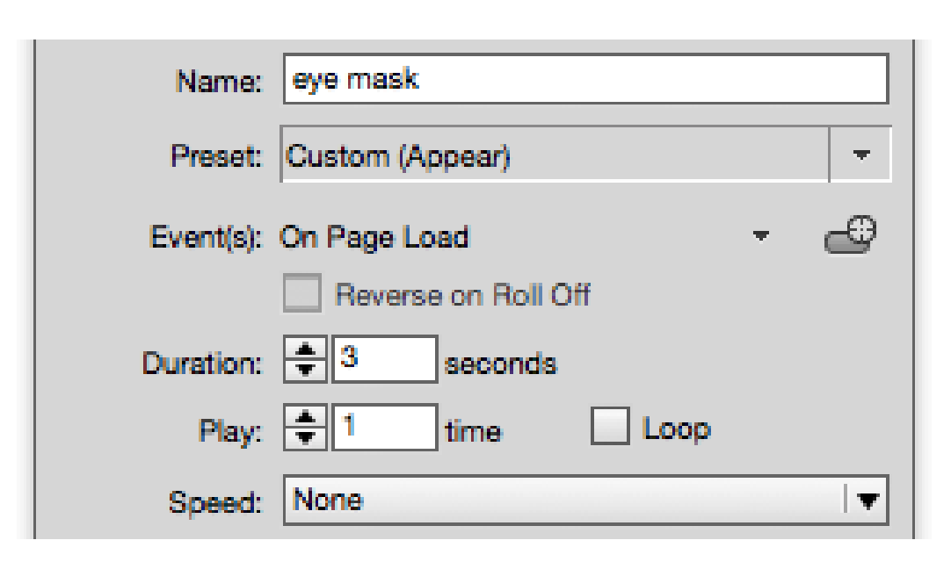The width and height of the screenshot is (951, 569).
Task: Open the Preset dropdown arrow
Action: 860,155
